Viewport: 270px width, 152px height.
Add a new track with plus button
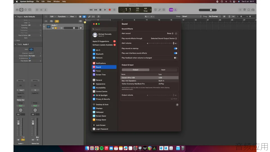[46, 21]
